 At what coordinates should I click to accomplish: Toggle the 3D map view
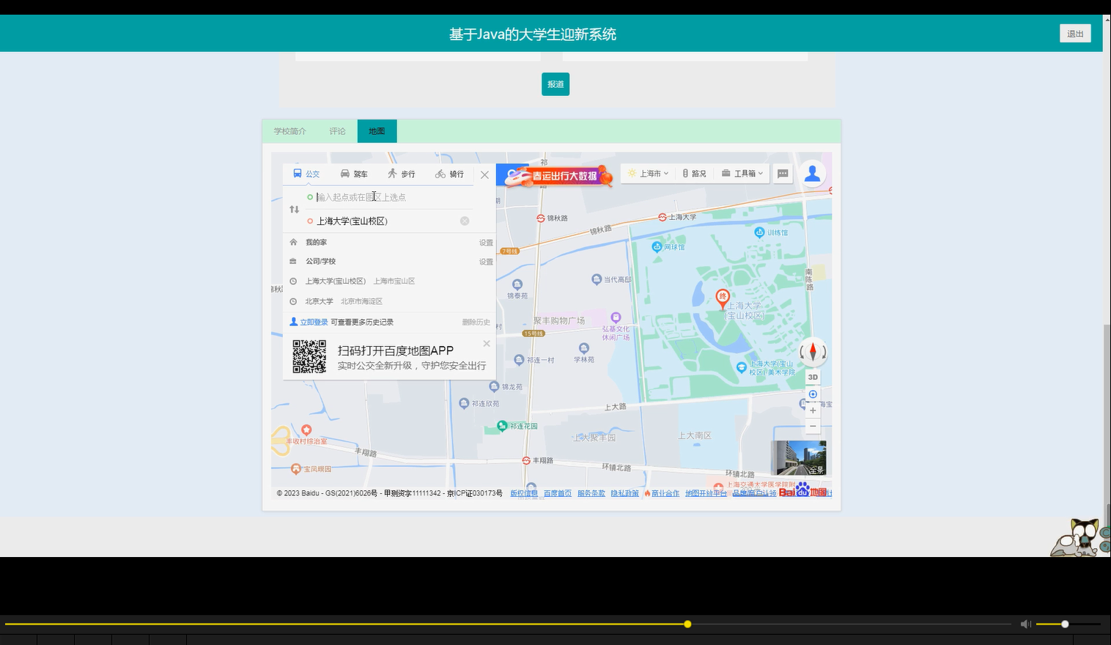pyautogui.click(x=812, y=377)
